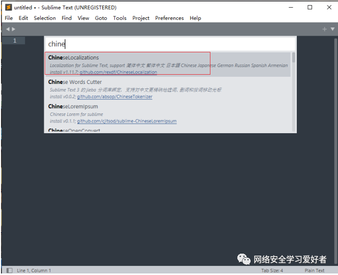
Task: Open the View menu
Action: [x=83, y=18]
